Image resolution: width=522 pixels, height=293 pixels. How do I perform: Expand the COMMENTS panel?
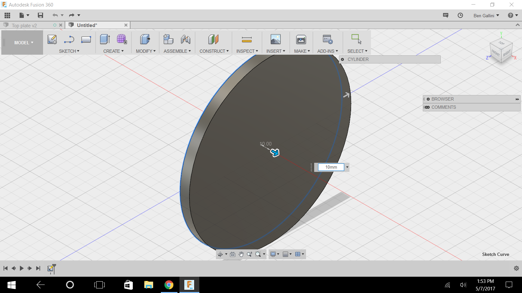click(x=427, y=107)
